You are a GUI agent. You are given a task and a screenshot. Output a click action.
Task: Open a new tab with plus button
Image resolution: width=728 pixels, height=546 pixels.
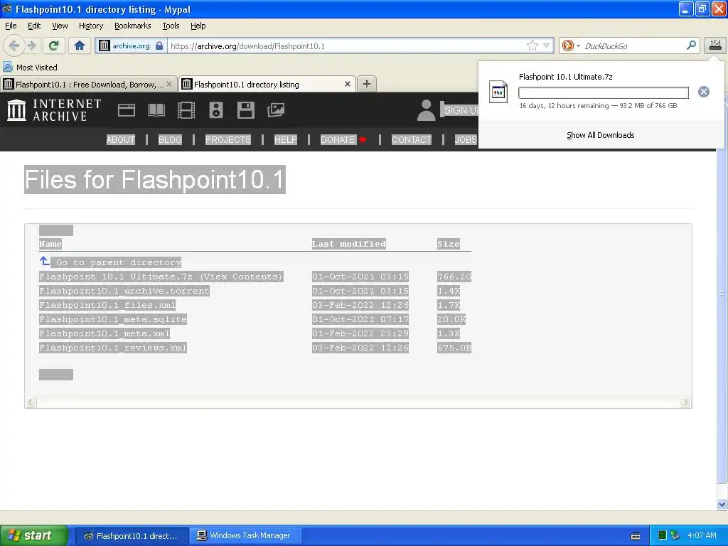[x=367, y=84]
